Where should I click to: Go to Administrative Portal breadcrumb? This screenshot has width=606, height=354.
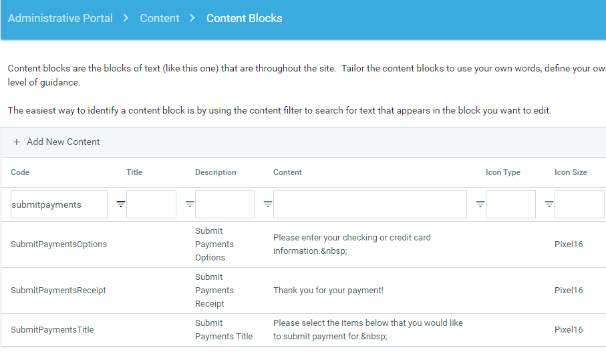click(60, 18)
